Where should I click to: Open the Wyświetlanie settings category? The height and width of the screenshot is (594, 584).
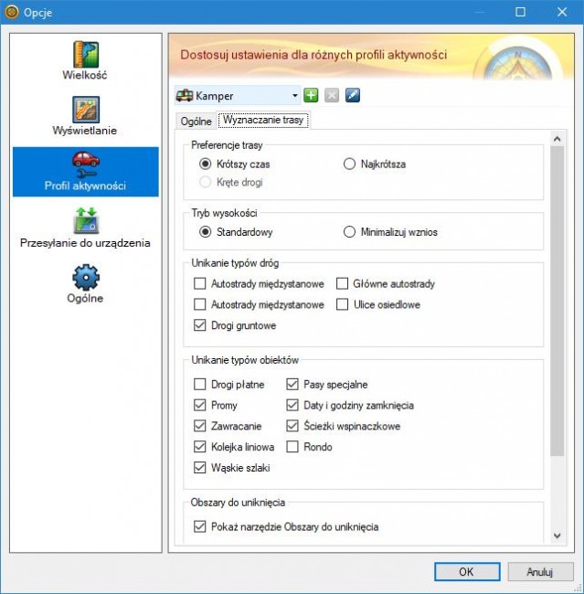click(85, 116)
